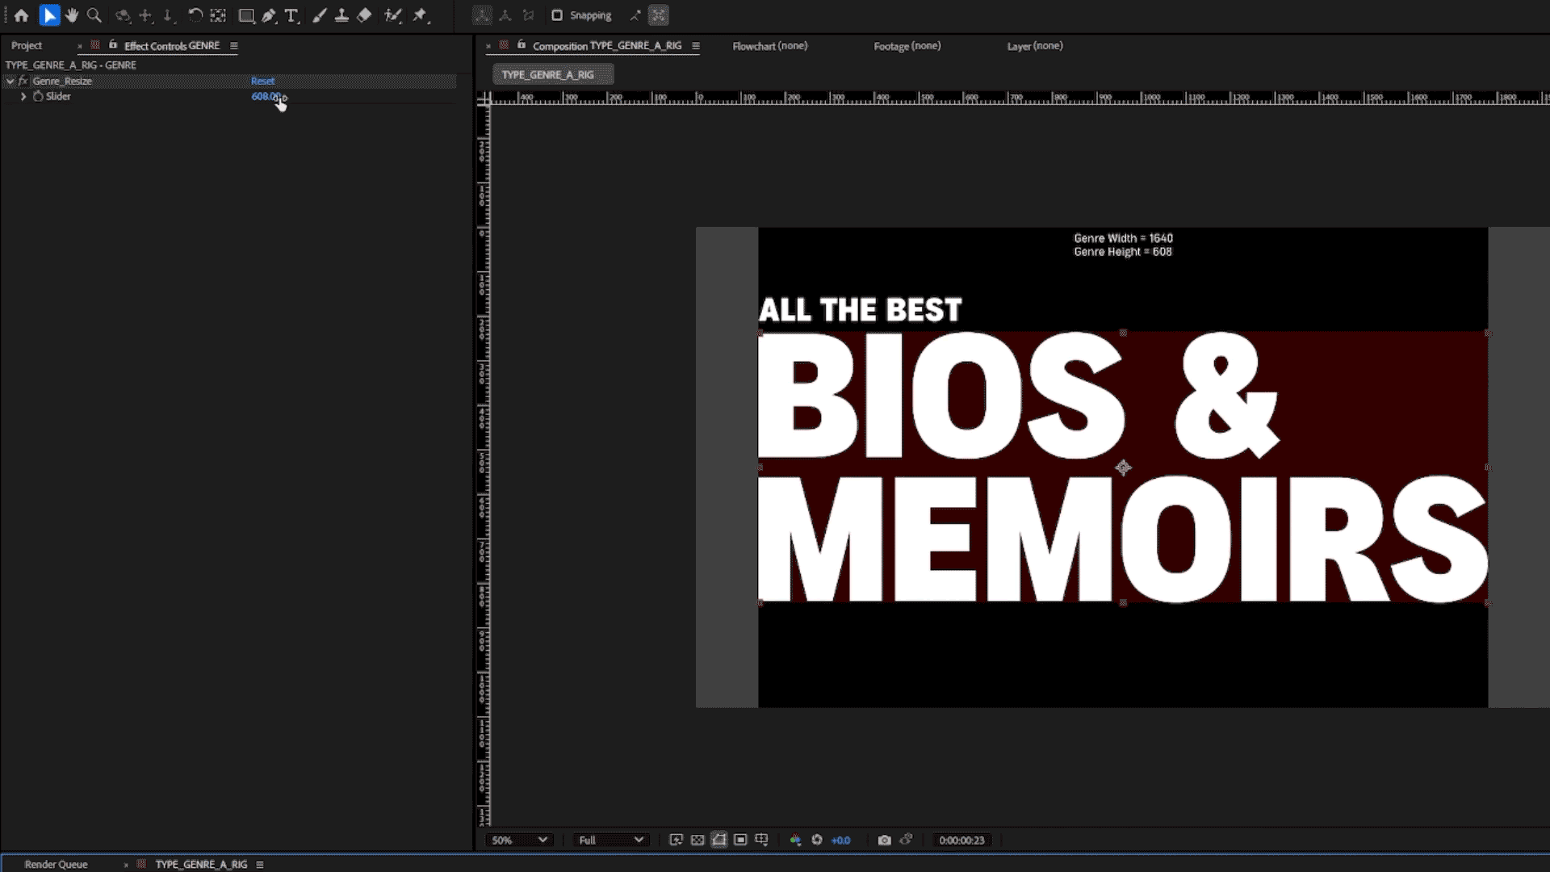Expand the Slider property
Viewport: 1550px width, 872px height.
(x=23, y=96)
